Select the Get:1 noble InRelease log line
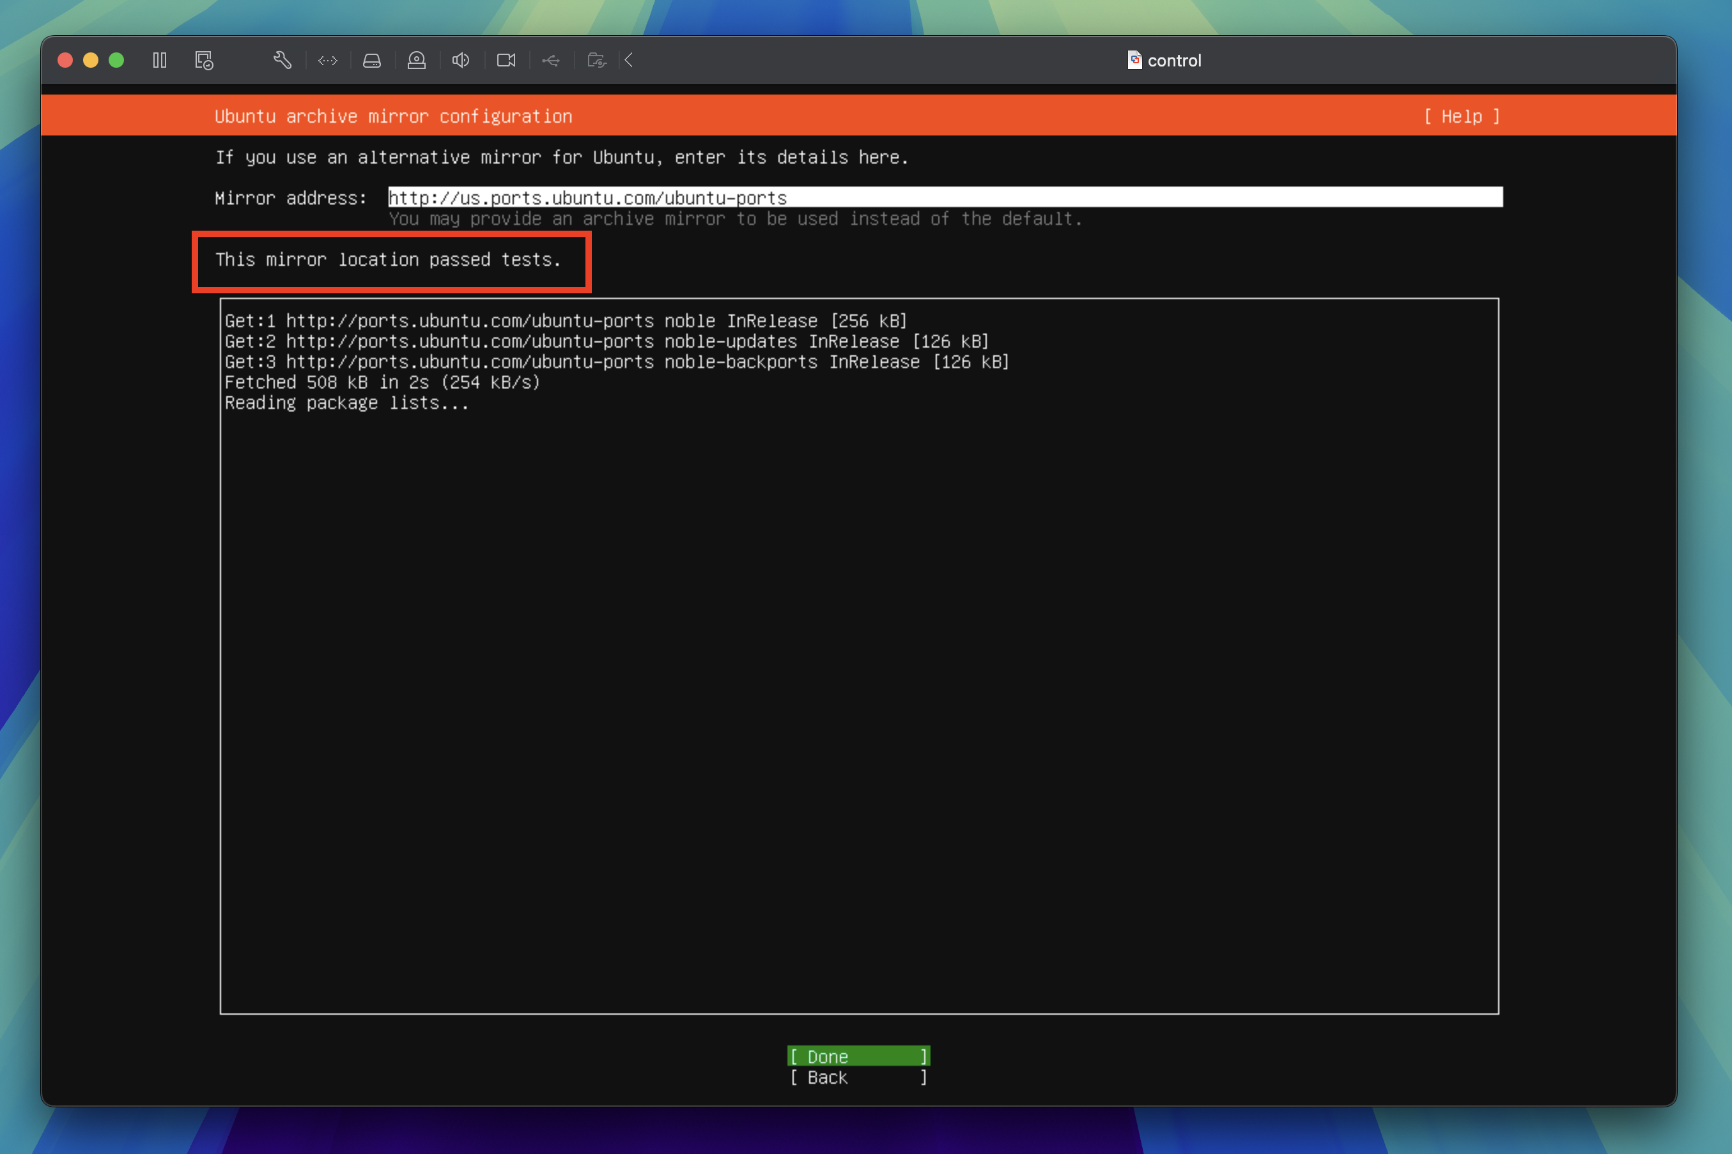The width and height of the screenshot is (1732, 1154). pyautogui.click(x=564, y=320)
